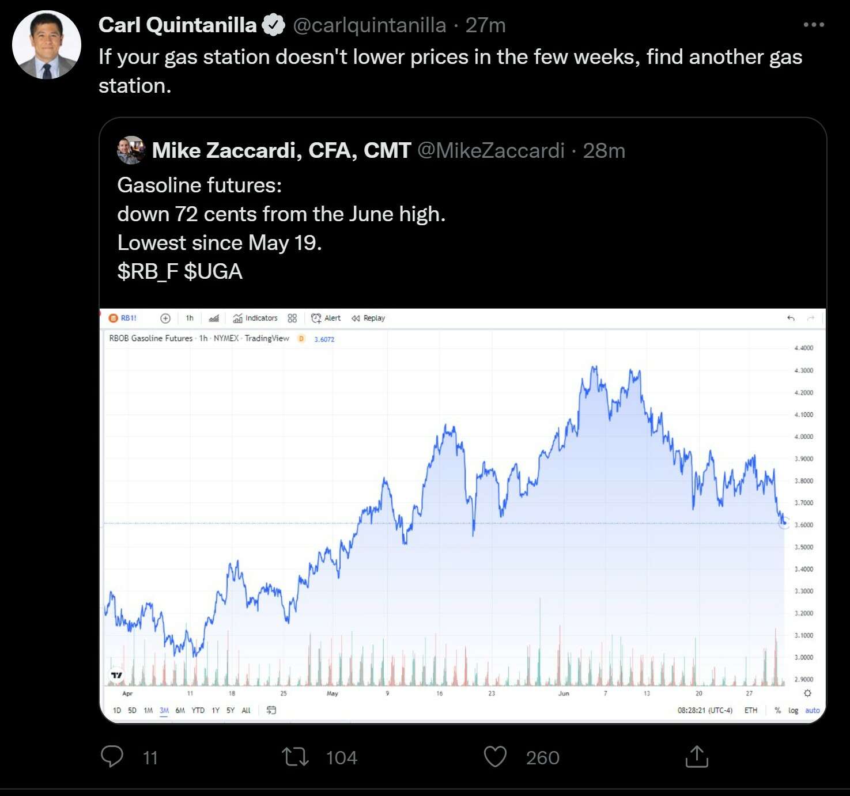Open the gasoline futures chart image
Image resolution: width=850 pixels, height=796 pixels.
point(463,515)
